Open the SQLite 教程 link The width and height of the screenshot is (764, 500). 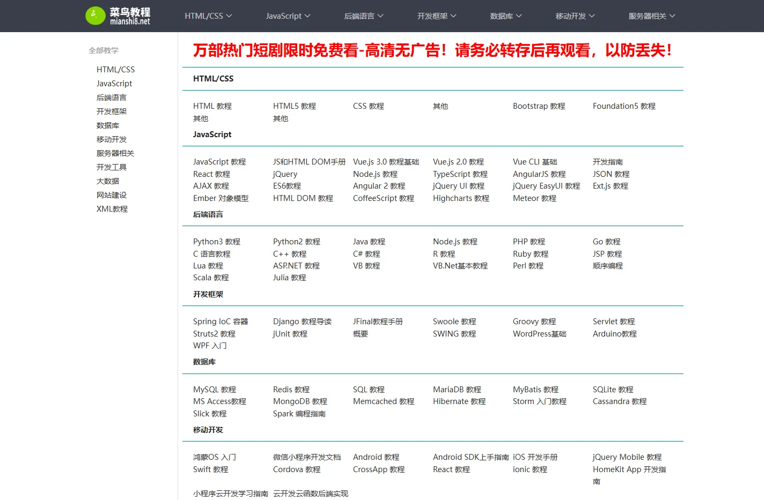pyautogui.click(x=613, y=390)
